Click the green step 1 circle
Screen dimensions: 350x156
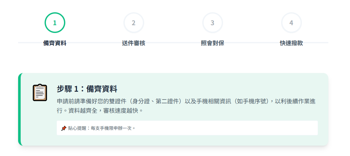click(x=55, y=23)
